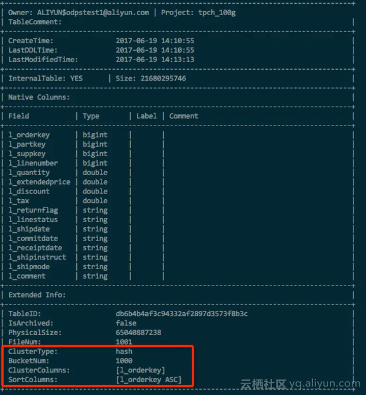The width and height of the screenshot is (366, 395).
Task: Click the ClusterType label
Action: click(33, 351)
